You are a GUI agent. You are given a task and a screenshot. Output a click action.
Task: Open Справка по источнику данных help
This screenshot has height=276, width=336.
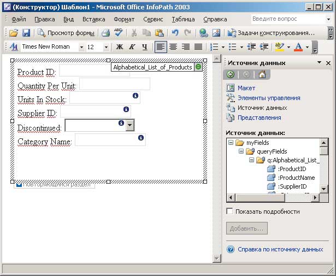tap(280, 249)
